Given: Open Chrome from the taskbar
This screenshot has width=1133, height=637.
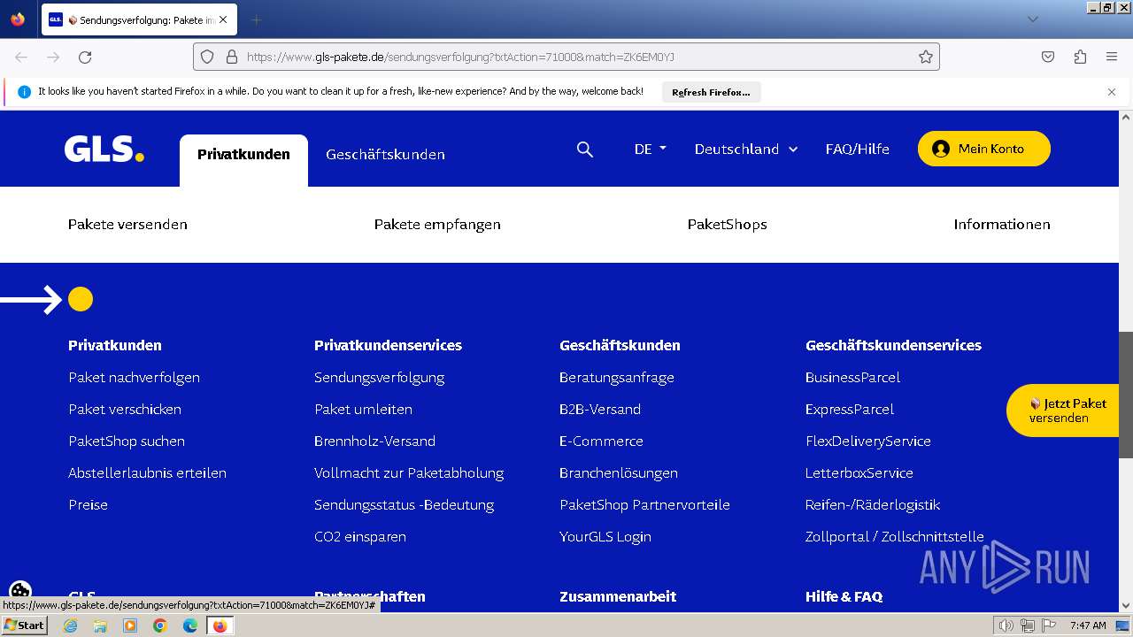Looking at the screenshot, I should (160, 625).
